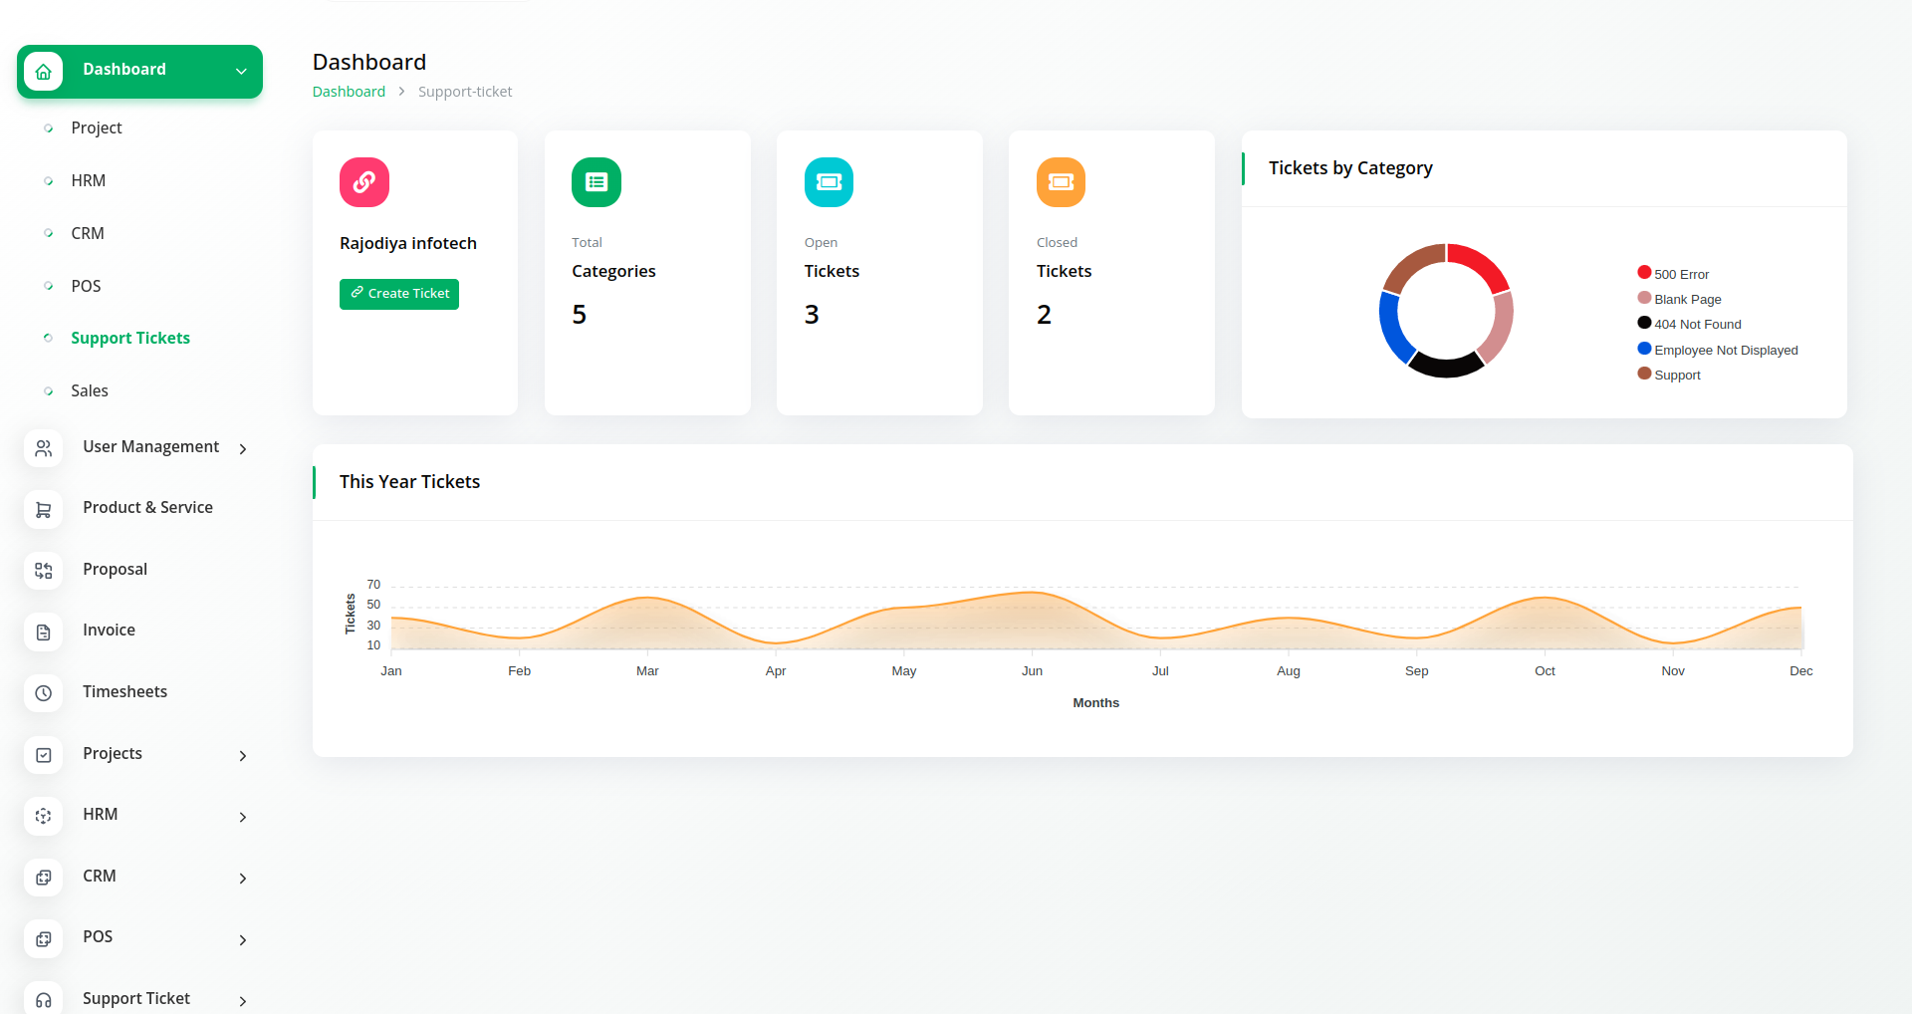Click the orange Closed Tickets icon
1912x1014 pixels.
click(x=1061, y=182)
